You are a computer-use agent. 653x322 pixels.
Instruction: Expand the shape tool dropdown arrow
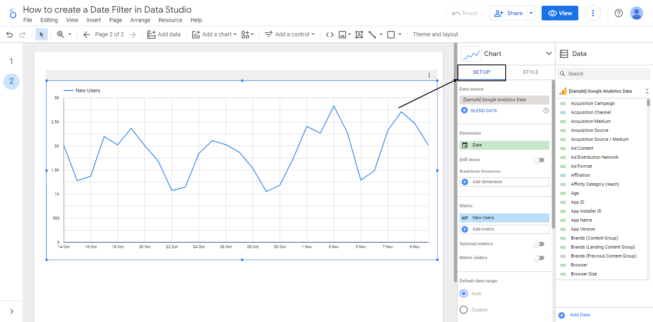400,35
